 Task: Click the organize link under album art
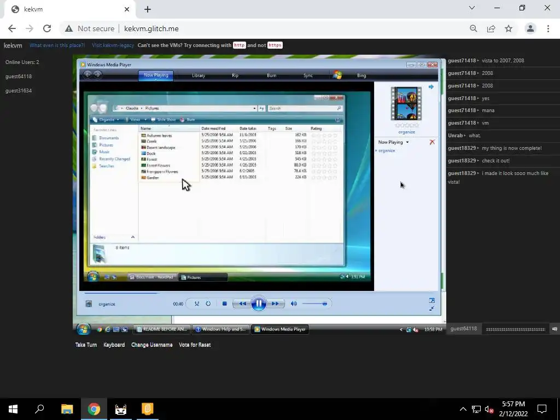406,132
